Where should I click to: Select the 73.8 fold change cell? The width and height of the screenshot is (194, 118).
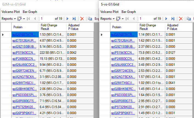pyautogui.click(x=151, y=53)
